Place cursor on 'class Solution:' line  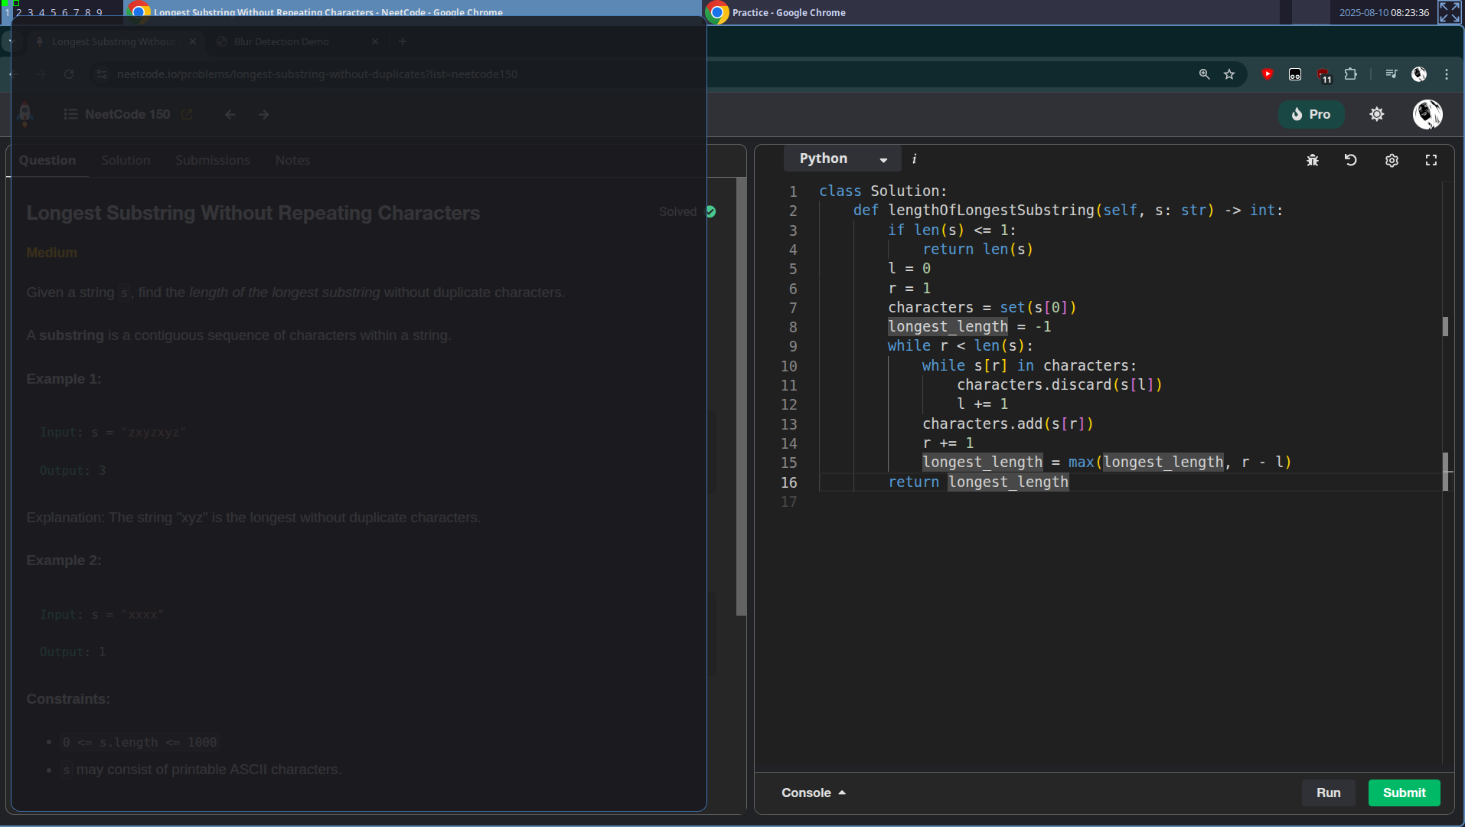click(883, 191)
